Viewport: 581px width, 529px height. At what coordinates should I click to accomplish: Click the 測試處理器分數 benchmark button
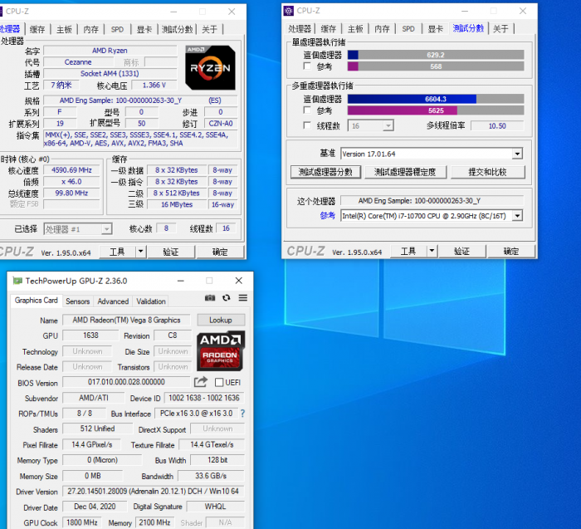[x=325, y=172]
